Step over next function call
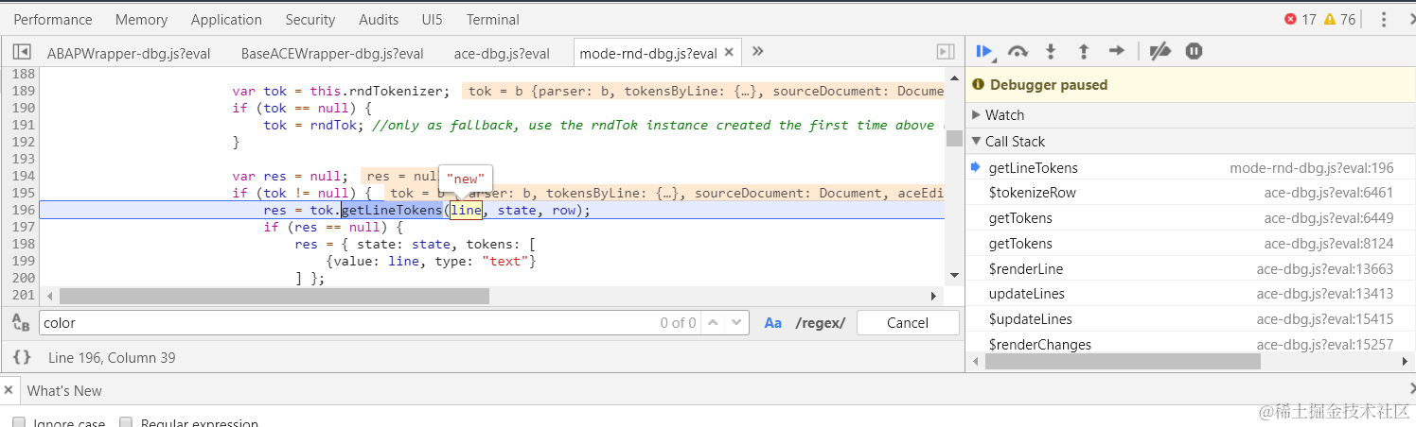This screenshot has width=1416, height=427. point(1018,52)
